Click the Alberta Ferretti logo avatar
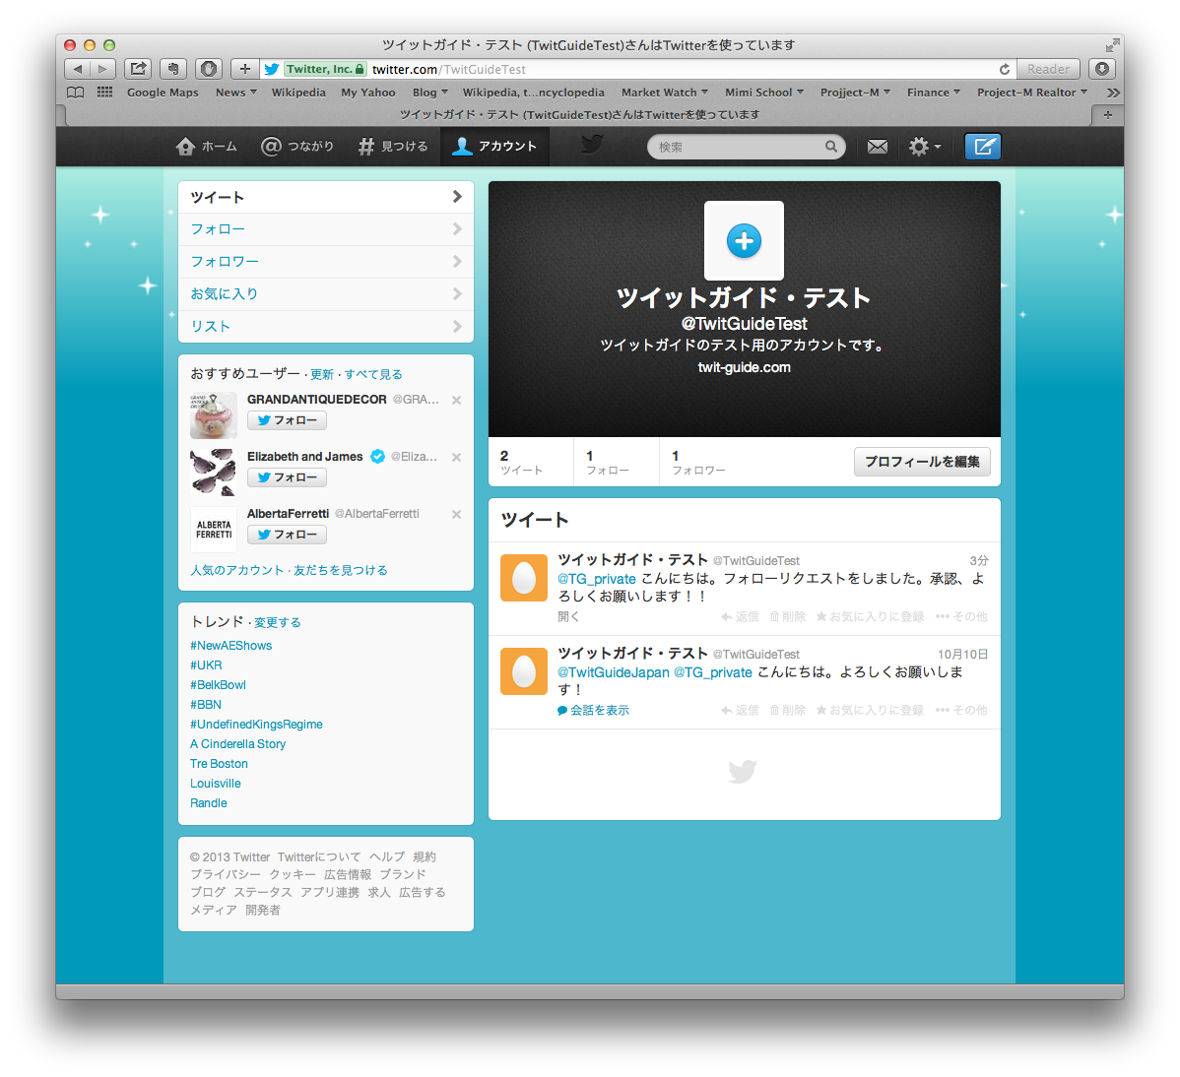The height and width of the screenshot is (1077, 1180). (213, 530)
